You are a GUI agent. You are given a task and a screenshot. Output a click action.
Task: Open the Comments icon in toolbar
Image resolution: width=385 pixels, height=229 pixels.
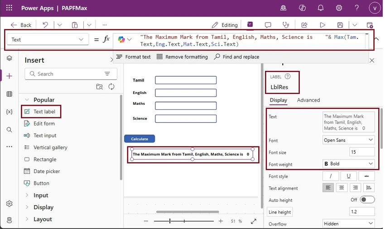coord(268,25)
